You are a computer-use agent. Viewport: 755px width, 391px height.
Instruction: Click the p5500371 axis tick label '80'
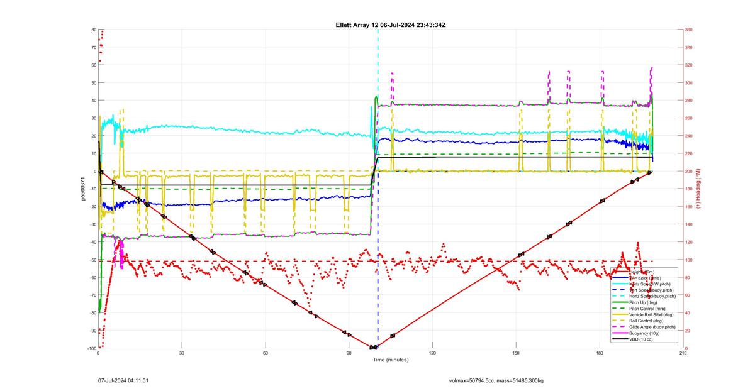pos(93,30)
